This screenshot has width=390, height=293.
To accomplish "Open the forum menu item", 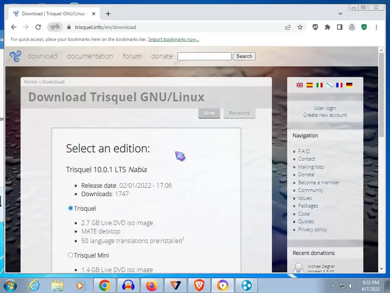I will [132, 56].
